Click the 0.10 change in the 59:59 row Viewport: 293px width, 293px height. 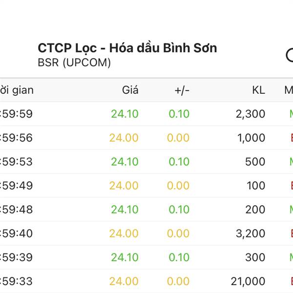pyautogui.click(x=179, y=114)
